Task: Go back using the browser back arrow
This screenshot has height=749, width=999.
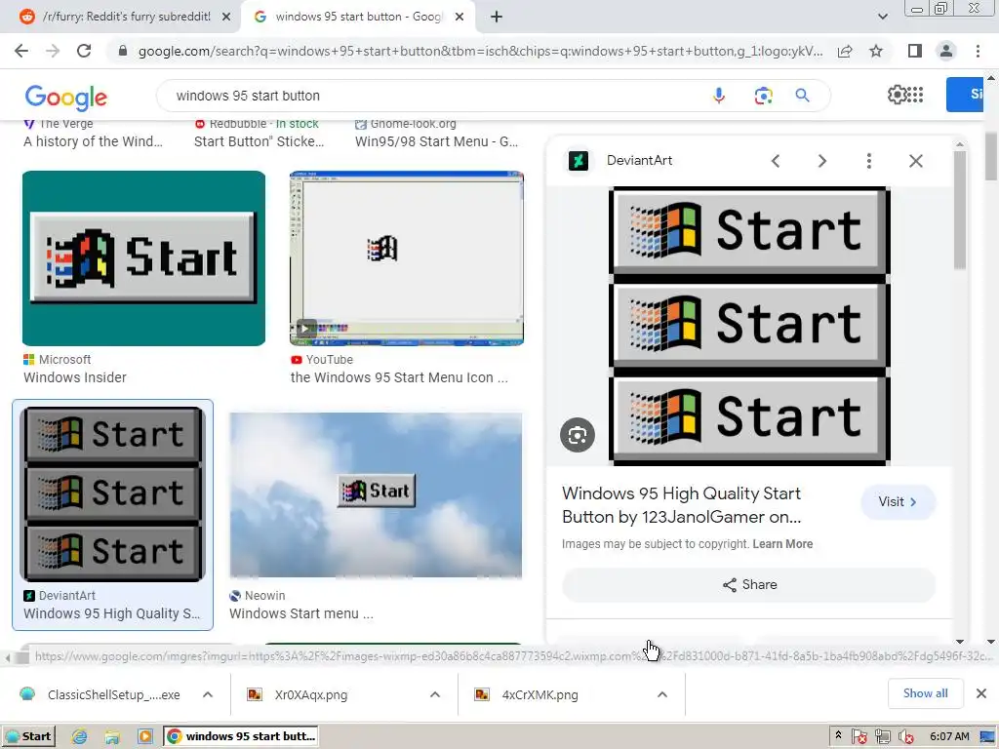Action: click(x=21, y=51)
